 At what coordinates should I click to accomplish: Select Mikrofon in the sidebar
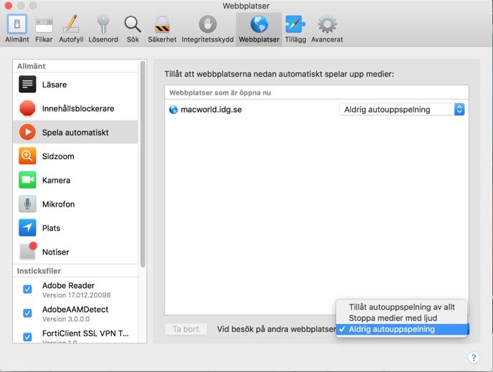pyautogui.click(x=75, y=204)
